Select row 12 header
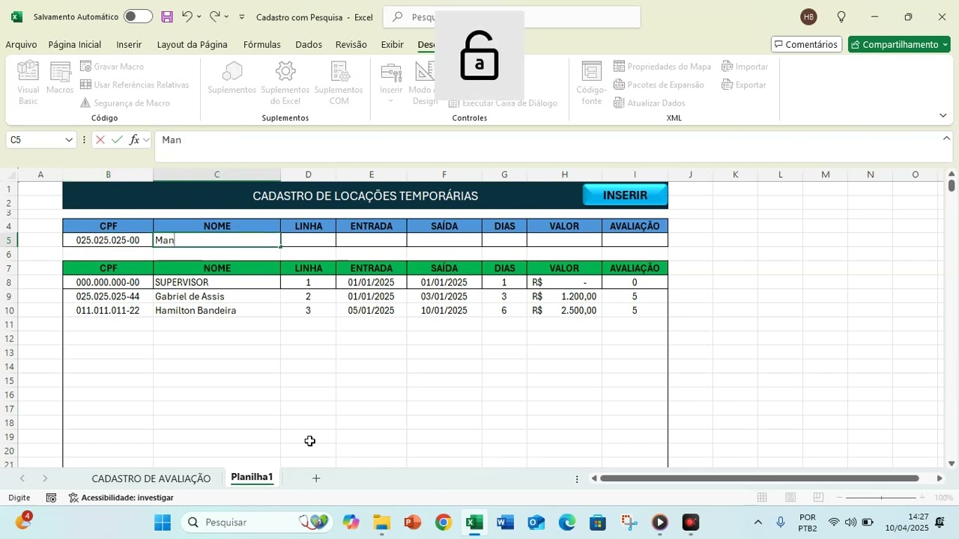This screenshot has width=959, height=539. pyautogui.click(x=9, y=338)
